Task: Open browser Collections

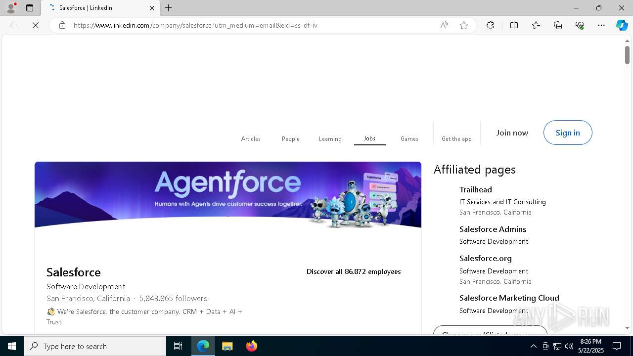Action: pyautogui.click(x=558, y=25)
